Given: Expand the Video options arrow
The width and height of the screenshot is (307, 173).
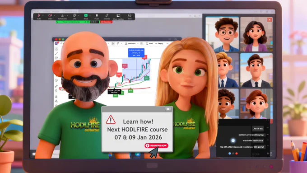Looking at the screenshot, I should 54,15.
